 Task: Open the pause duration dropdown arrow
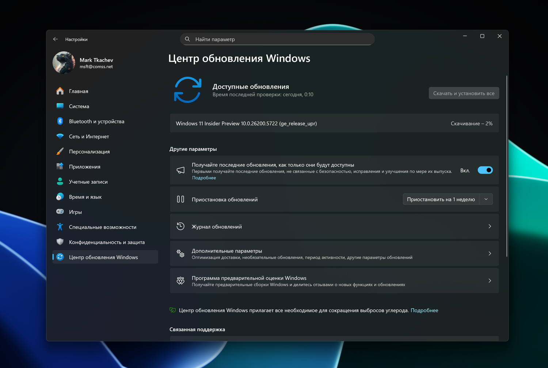pyautogui.click(x=486, y=199)
